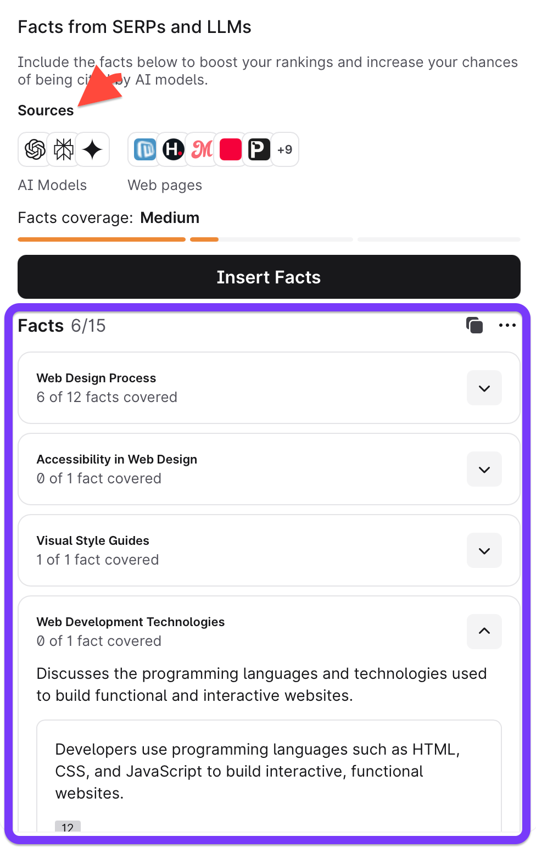
Task: Show the +9 additional web page sources
Action: click(284, 149)
